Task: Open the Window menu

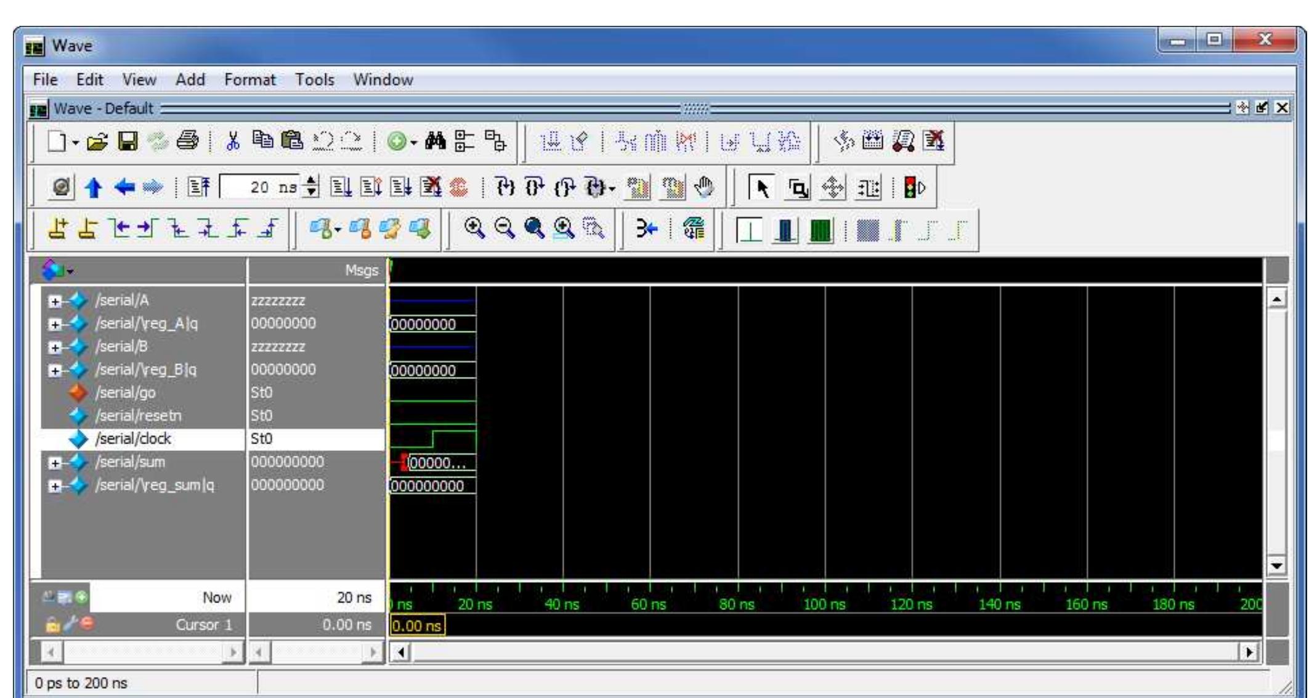Action: pyautogui.click(x=383, y=79)
